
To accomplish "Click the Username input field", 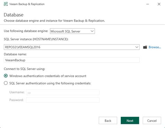I will (63, 93).
